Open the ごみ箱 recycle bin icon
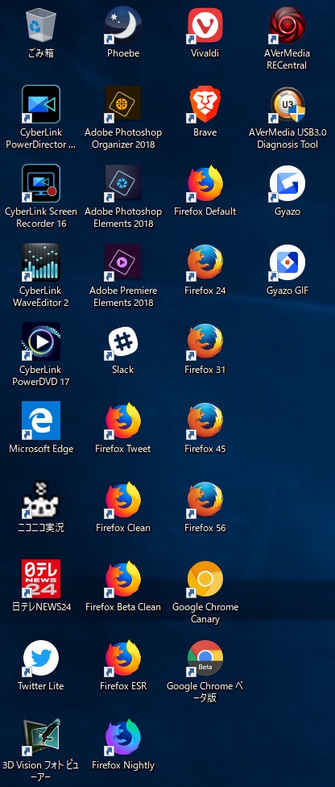Screen dimensions: 335x787 point(41,25)
